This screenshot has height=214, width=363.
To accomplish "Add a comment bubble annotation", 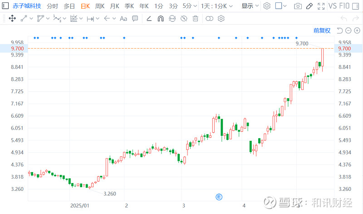I will click(135, 18).
